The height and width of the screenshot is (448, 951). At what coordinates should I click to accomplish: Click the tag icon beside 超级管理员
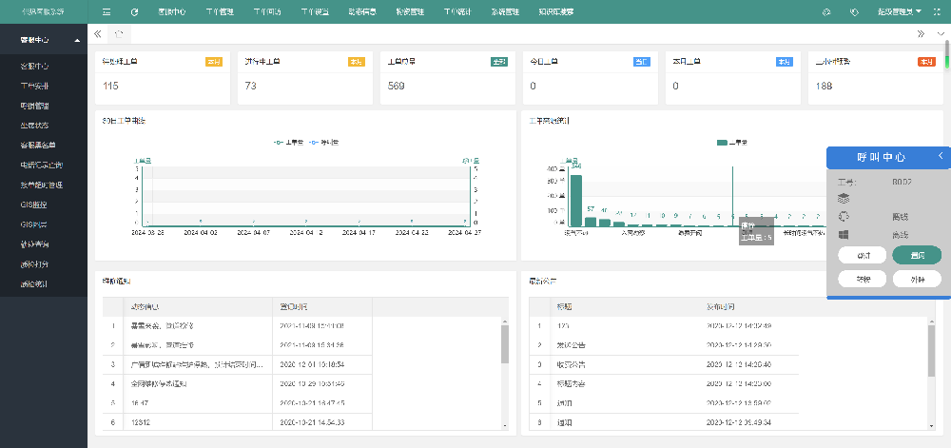click(x=855, y=11)
